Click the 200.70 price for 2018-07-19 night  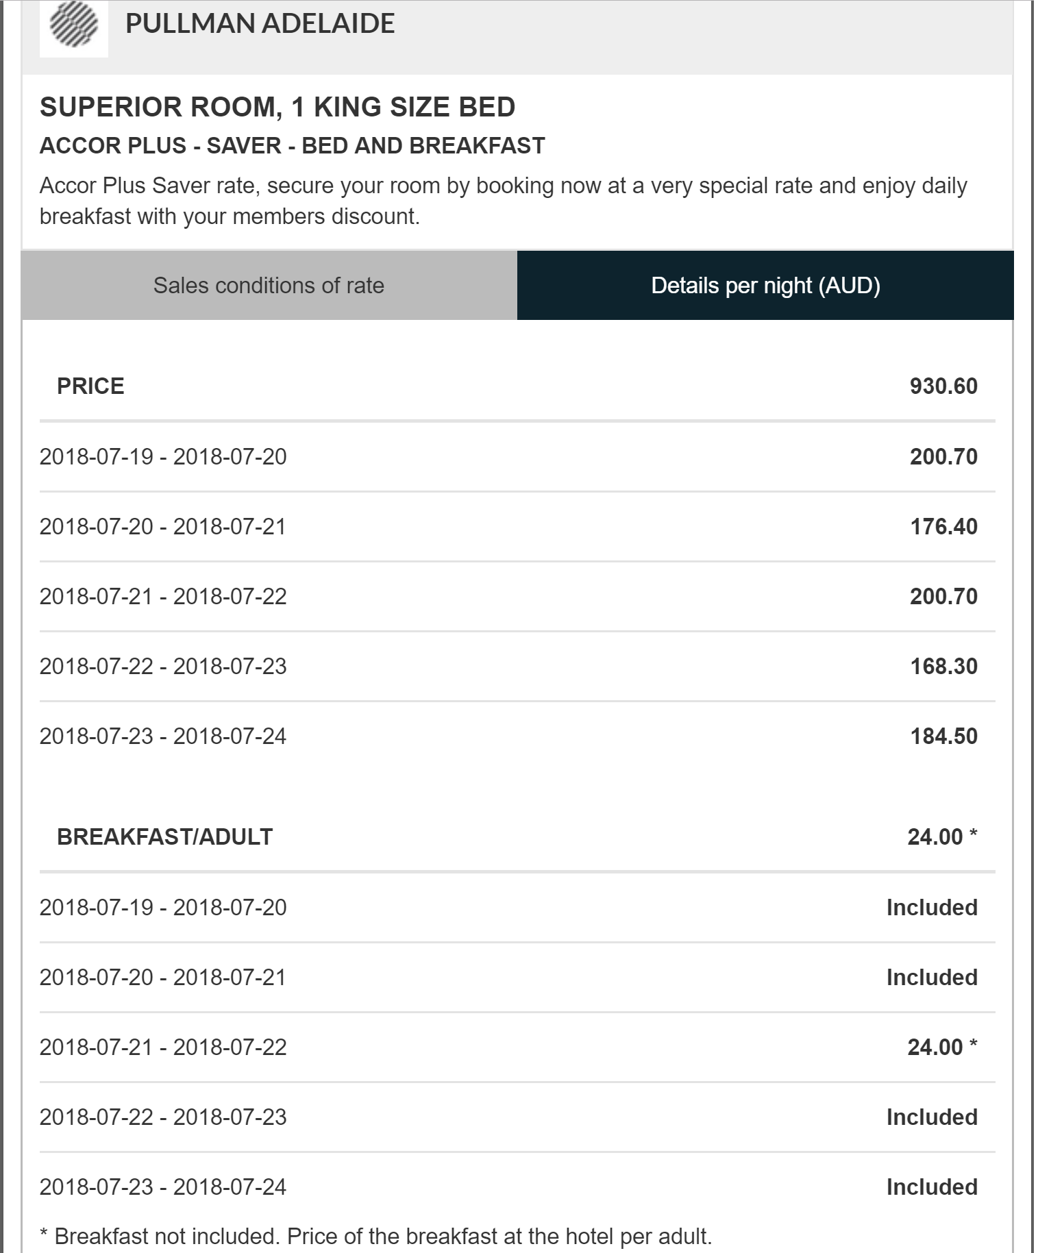click(x=943, y=456)
